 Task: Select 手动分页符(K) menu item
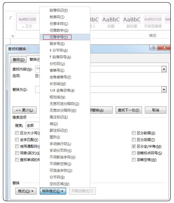point(65,150)
